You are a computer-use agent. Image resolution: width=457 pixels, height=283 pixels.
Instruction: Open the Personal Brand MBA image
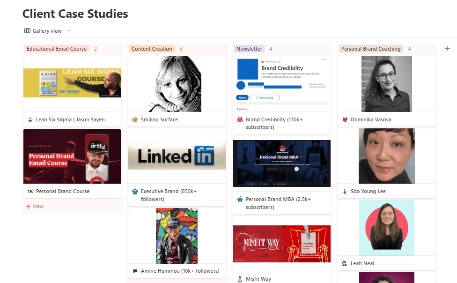(282, 164)
